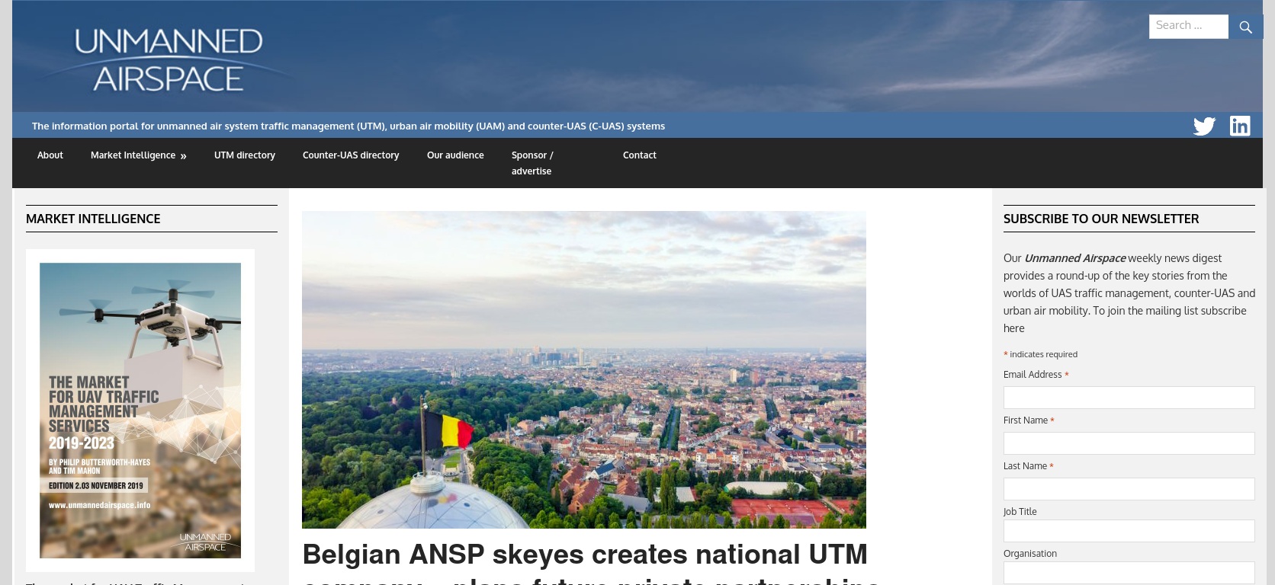Click the Market Intelligence sidebar heading

pyautogui.click(x=93, y=219)
